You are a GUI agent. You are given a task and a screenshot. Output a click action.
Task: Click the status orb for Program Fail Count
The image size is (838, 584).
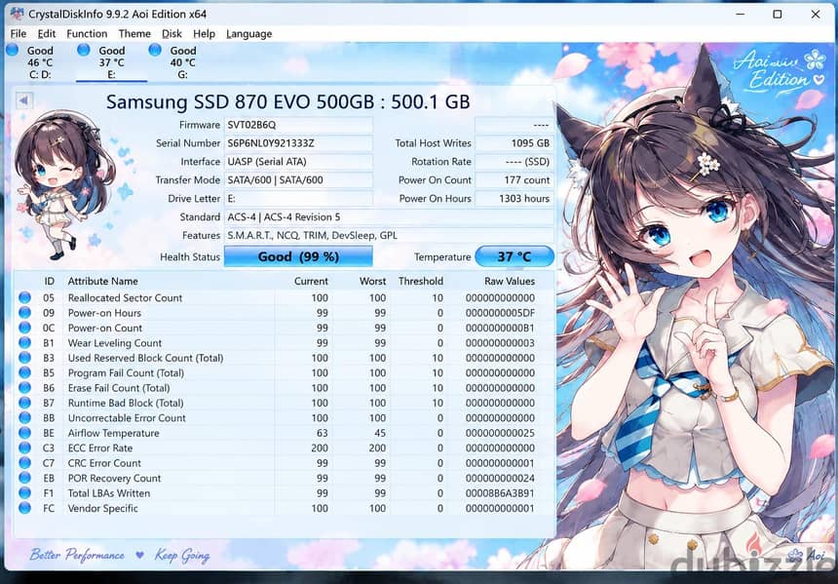click(x=24, y=372)
